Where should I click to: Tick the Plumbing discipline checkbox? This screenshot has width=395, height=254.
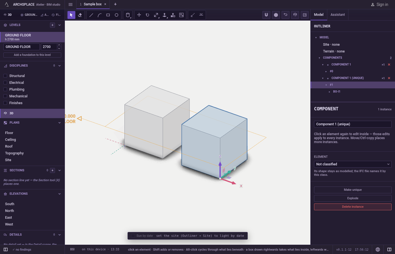[5, 89]
